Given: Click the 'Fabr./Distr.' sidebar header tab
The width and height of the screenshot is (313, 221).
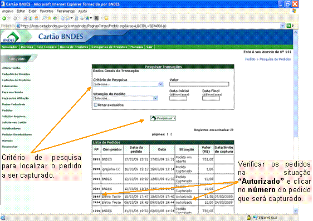Looking at the screenshot, I should tap(17, 59).
